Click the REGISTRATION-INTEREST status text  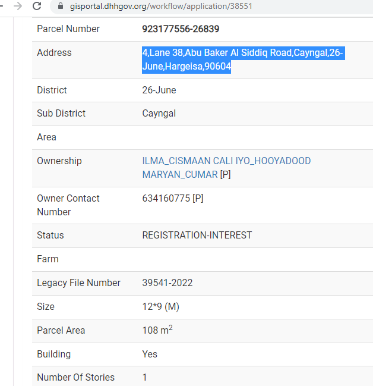pyautogui.click(x=197, y=235)
